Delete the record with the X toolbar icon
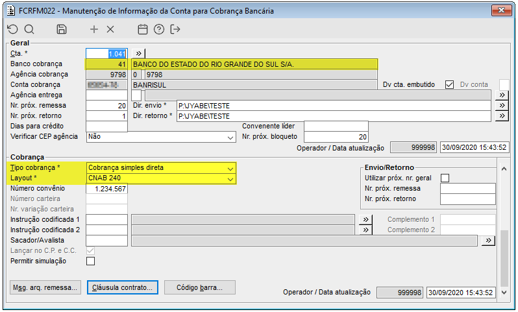This screenshot has height=312, width=518. click(110, 29)
